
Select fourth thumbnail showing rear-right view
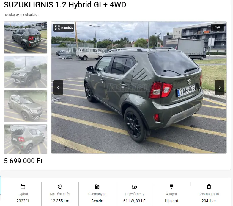(x=26, y=139)
